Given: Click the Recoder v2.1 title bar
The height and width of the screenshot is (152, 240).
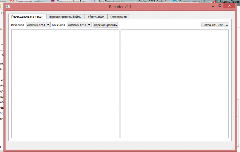Looking at the screenshot, I should tap(120, 6).
